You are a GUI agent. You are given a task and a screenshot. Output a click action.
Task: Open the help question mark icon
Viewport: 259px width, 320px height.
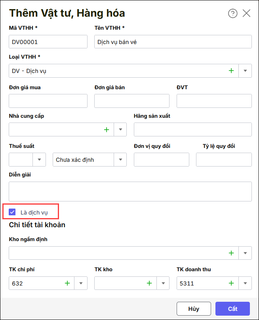click(232, 13)
